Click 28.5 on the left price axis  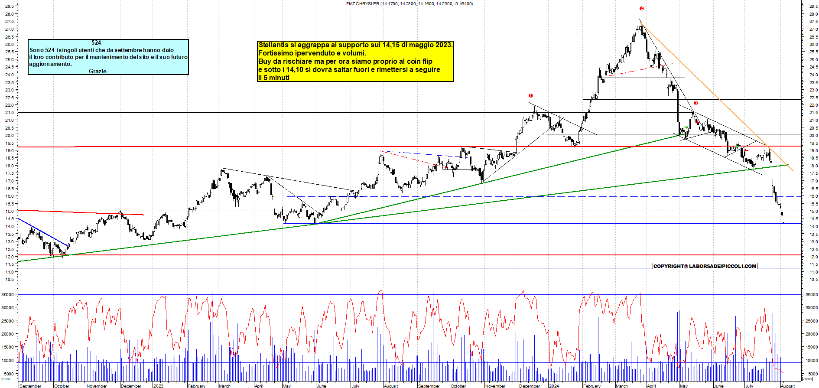coord(9,6)
